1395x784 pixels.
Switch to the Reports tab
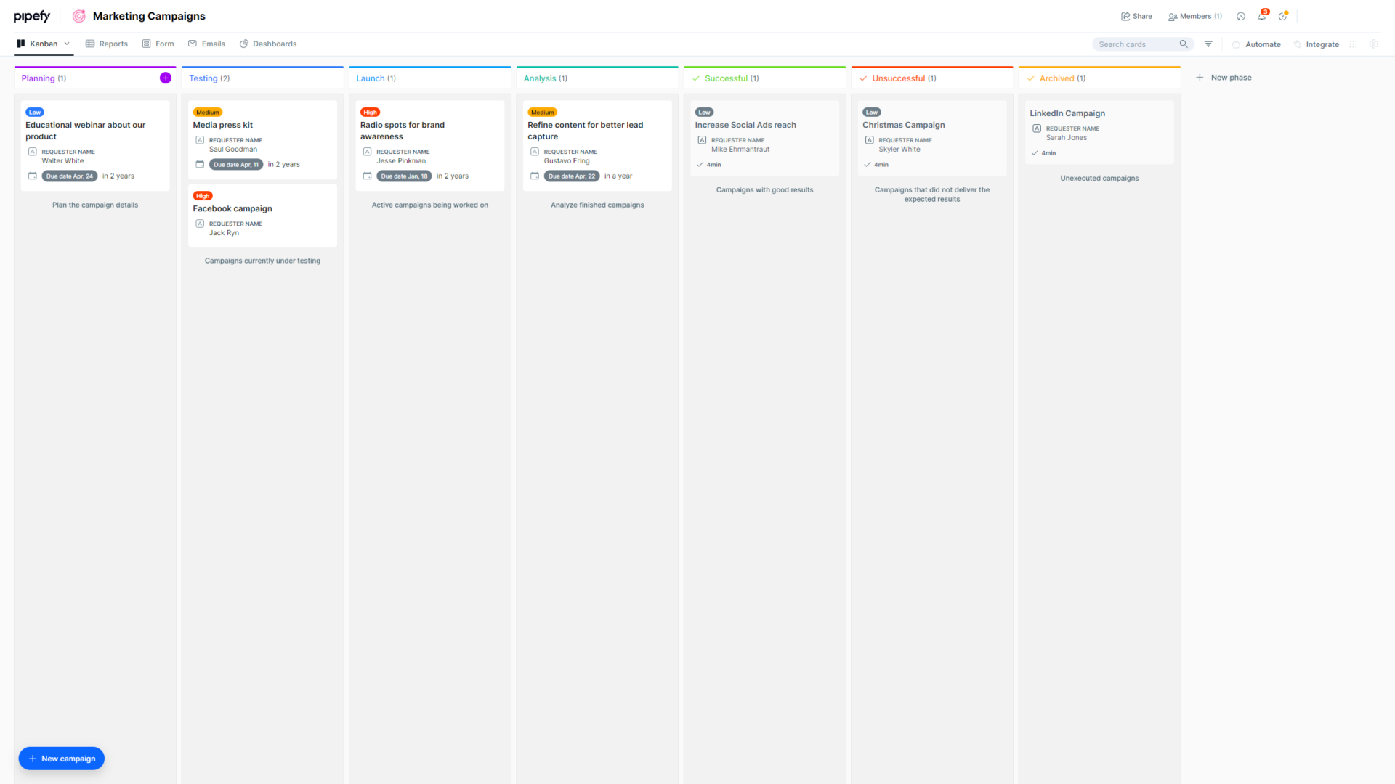pos(107,44)
